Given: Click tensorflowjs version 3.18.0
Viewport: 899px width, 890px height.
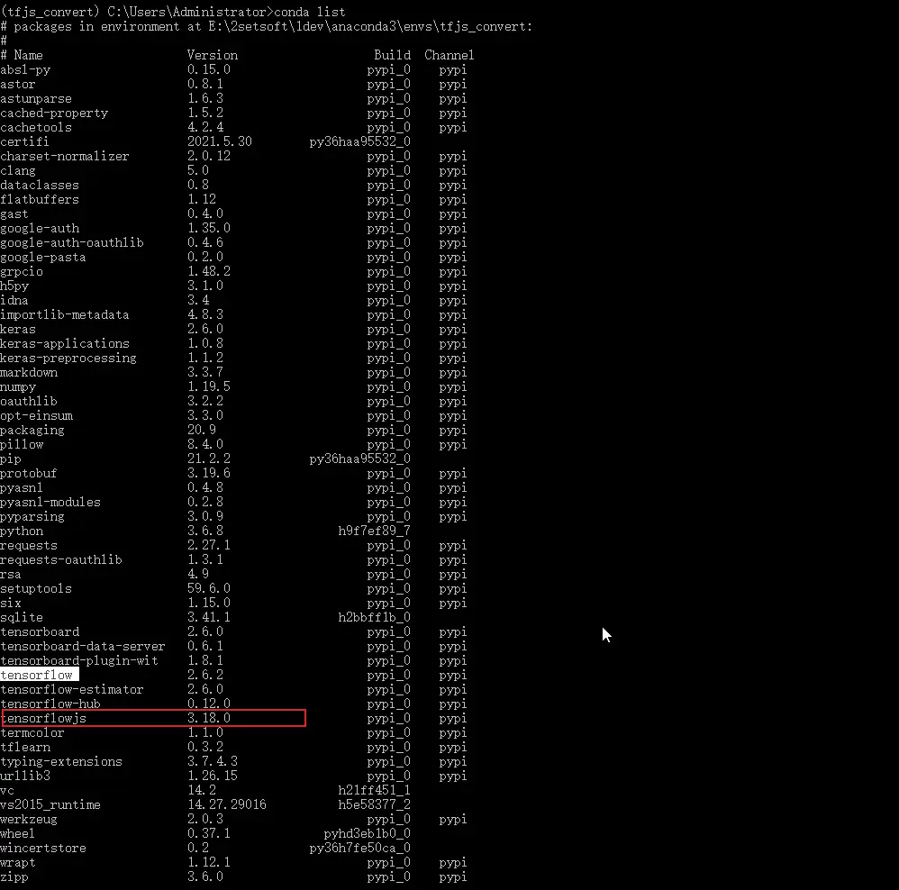Looking at the screenshot, I should tap(209, 719).
